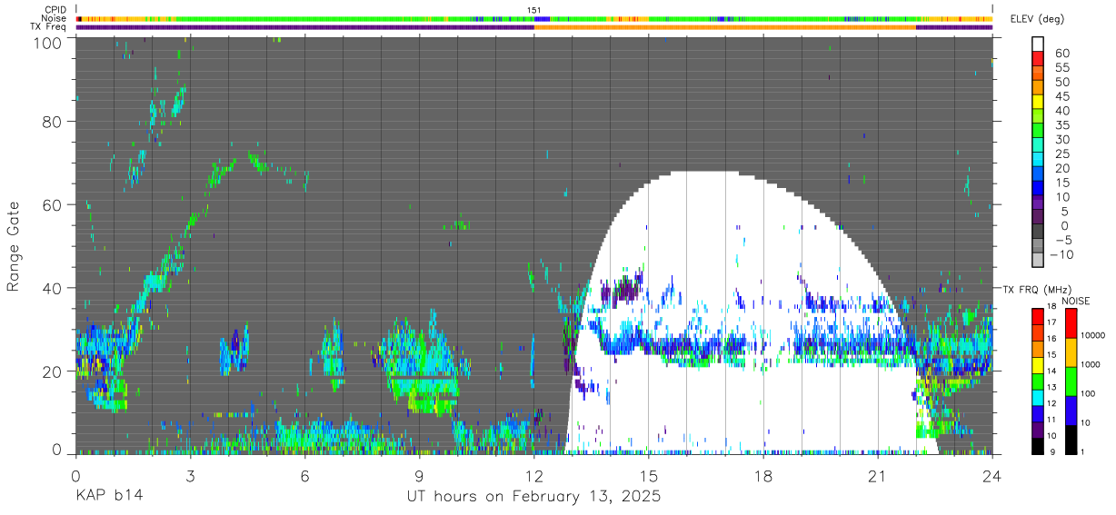The width and height of the screenshot is (1116, 515).
Task: Select the orange ELEV swatch between 45 and 50
Action: (1038, 87)
